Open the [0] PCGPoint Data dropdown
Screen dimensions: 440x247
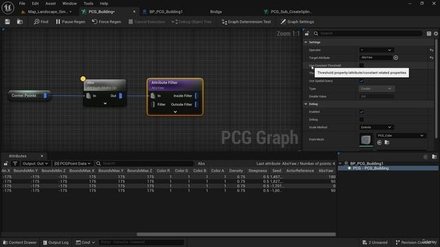click(72, 163)
